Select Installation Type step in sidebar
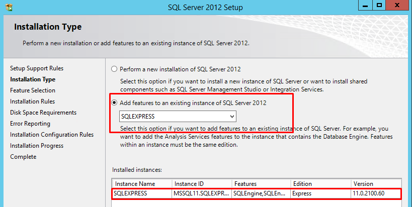Screen dimensions: 412x207 [x=33, y=79]
